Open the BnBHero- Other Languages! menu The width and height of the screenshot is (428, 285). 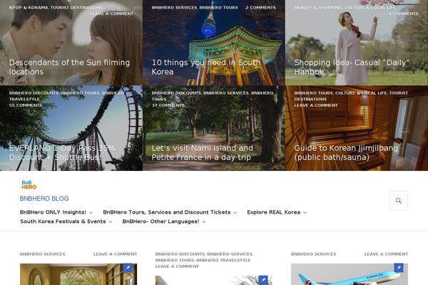coord(160,222)
